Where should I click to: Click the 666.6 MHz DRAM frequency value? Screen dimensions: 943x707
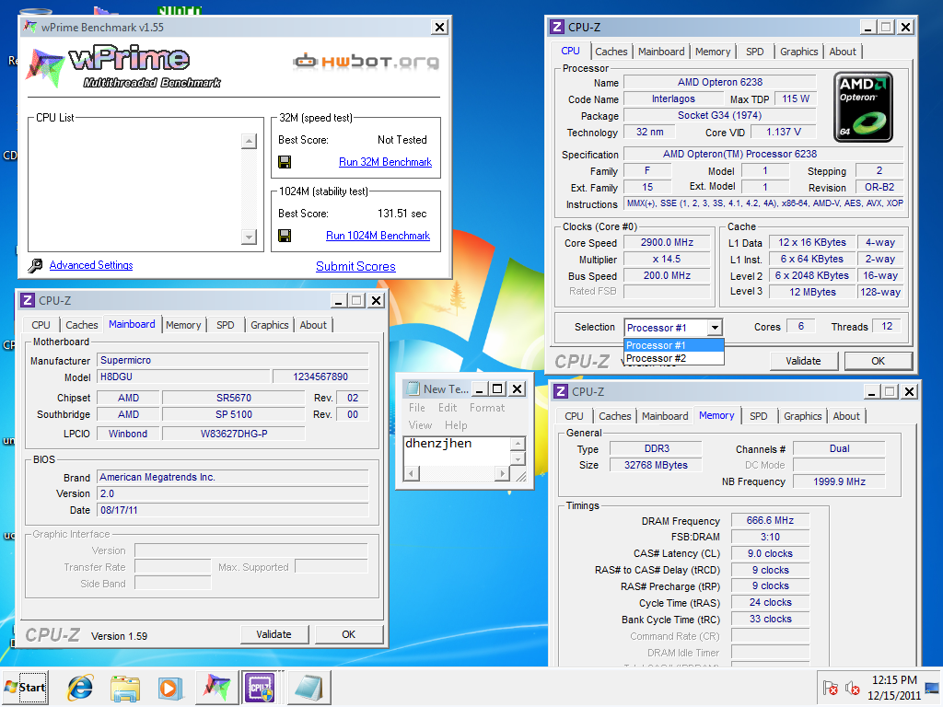click(x=770, y=521)
